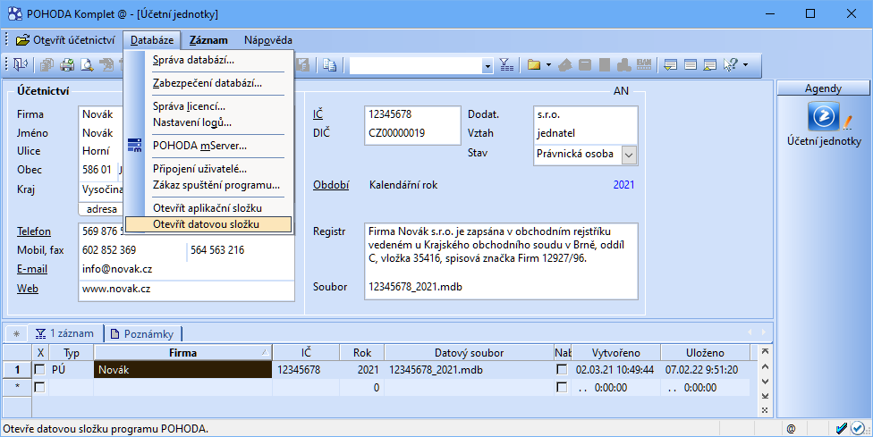This screenshot has height=437, width=873.
Task: Click the greyed IBAN toolbar icon
Action: [x=644, y=65]
